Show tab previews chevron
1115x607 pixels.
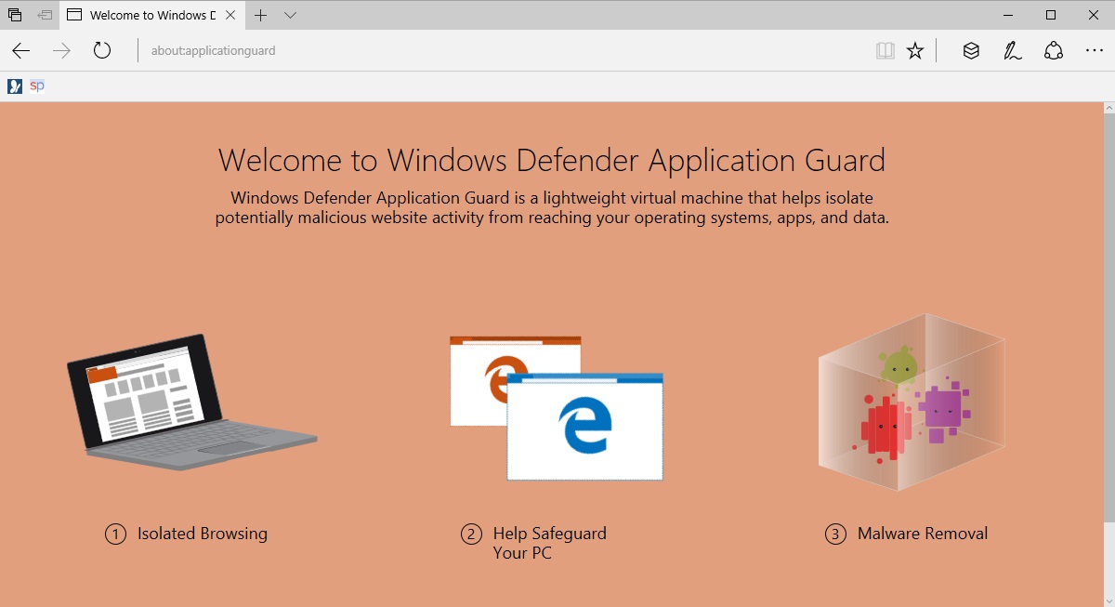[291, 15]
